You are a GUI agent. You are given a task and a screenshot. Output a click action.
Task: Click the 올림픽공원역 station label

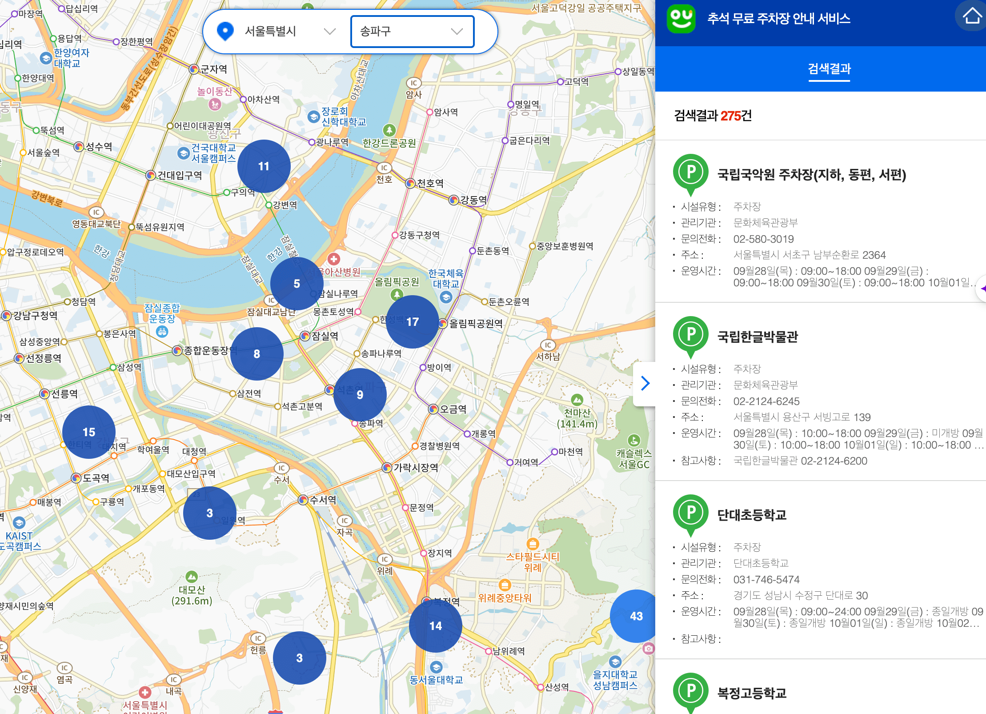click(x=476, y=324)
